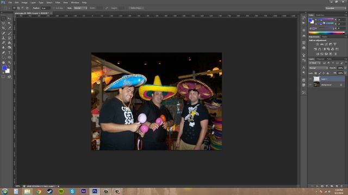
Task: Click the Refine Edge button
Action: tap(136, 8)
